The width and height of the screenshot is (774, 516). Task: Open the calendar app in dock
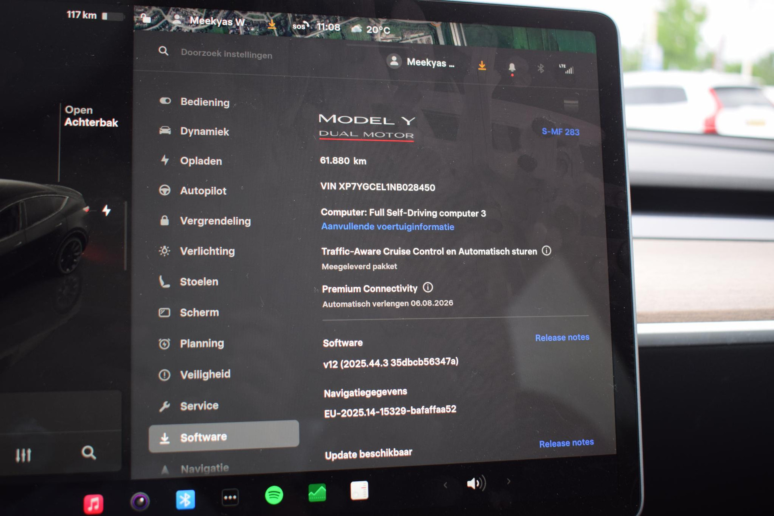pos(359,491)
